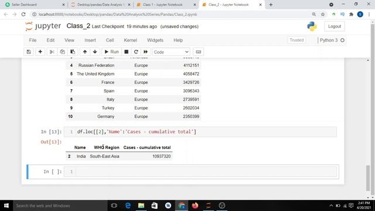Open the Kernel menu
The width and height of the screenshot is (375, 211).
pyautogui.click(x=130, y=40)
